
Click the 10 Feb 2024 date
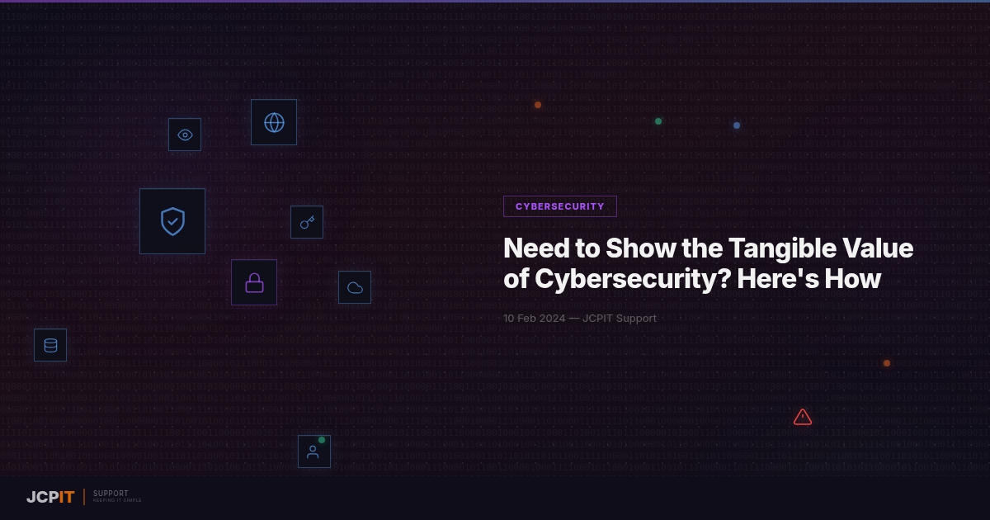point(534,319)
